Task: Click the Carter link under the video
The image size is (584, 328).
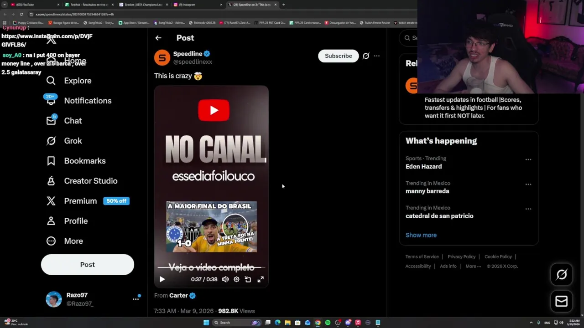Action: tap(178, 296)
